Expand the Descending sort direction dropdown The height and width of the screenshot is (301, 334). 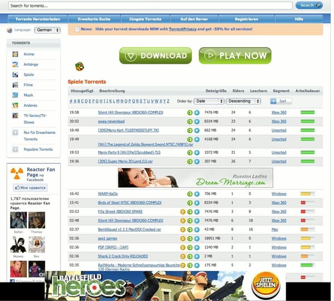click(244, 101)
